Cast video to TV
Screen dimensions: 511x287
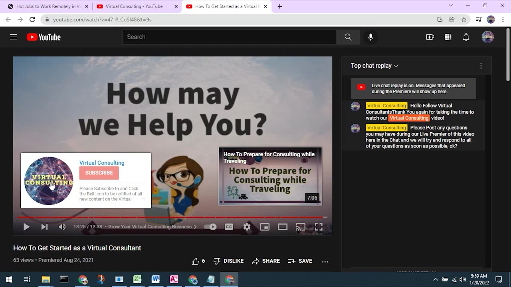click(301, 227)
